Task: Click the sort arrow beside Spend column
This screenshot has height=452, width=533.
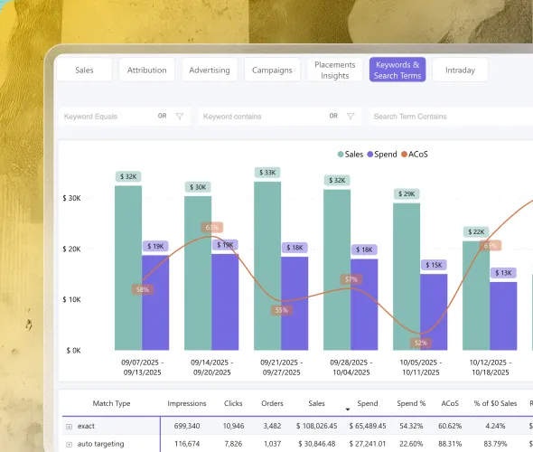Action: [x=348, y=410]
